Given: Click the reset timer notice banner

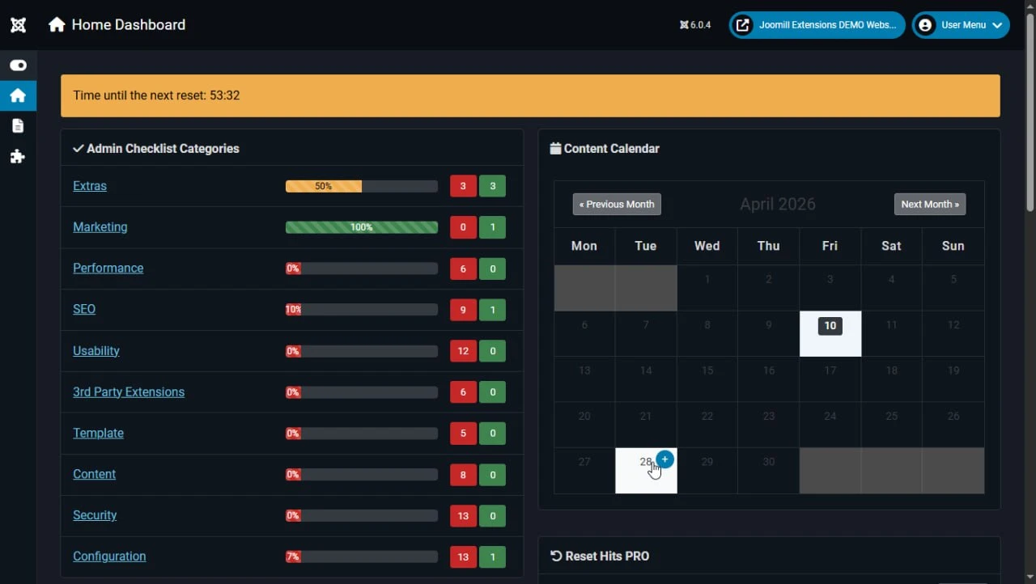Looking at the screenshot, I should (530, 95).
